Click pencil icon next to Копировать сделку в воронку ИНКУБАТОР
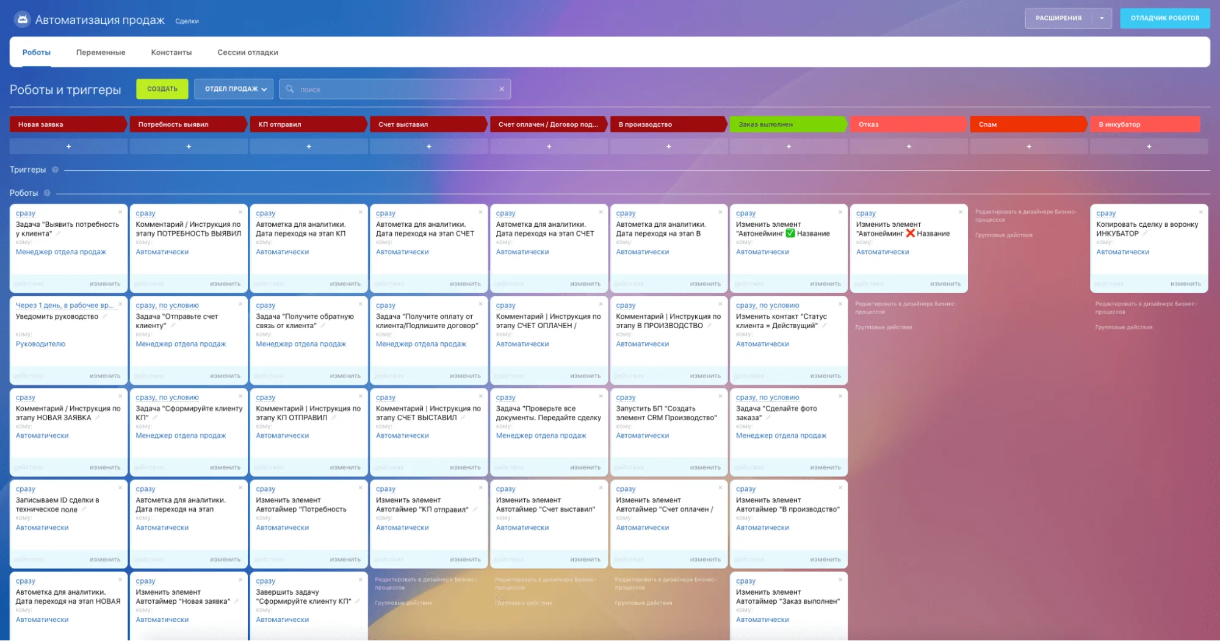 tap(1146, 234)
